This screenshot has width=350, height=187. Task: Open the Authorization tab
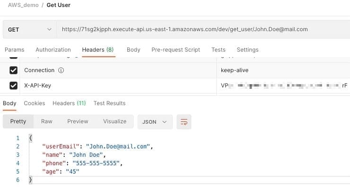pos(53,50)
